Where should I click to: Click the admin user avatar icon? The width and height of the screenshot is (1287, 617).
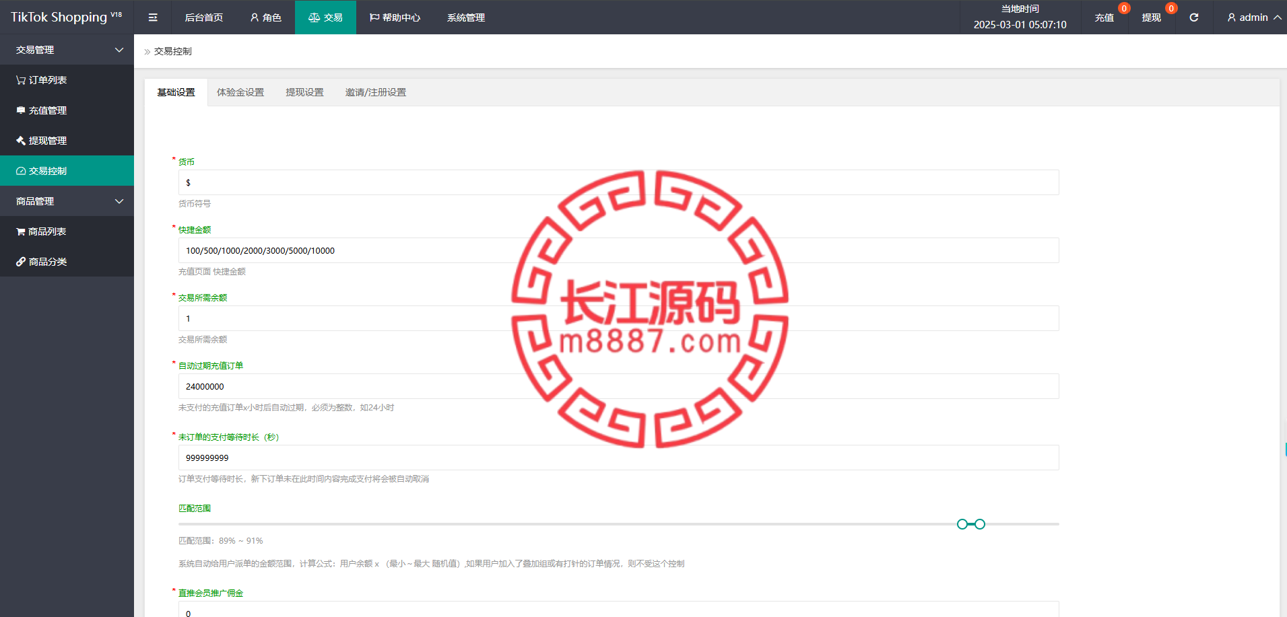tap(1232, 17)
